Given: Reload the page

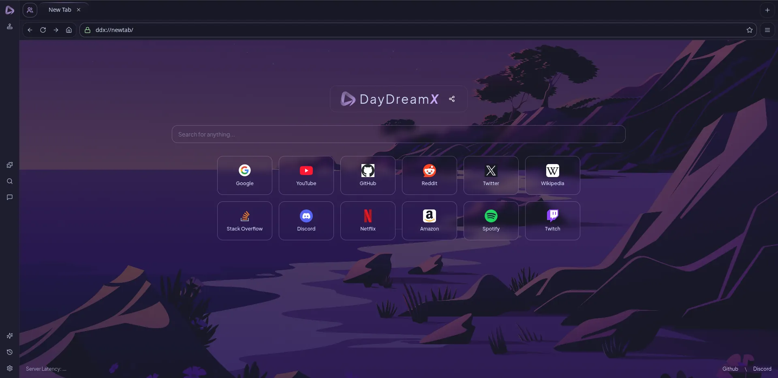Looking at the screenshot, I should click(x=43, y=30).
